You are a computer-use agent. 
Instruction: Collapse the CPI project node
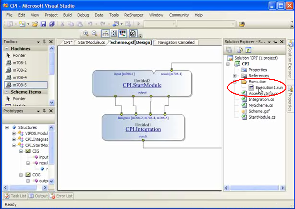(x=228, y=64)
